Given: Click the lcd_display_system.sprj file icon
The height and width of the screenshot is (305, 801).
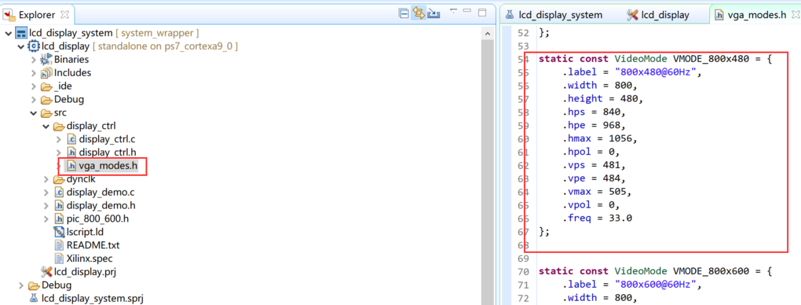Looking at the screenshot, I should [34, 298].
